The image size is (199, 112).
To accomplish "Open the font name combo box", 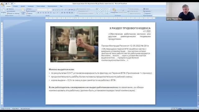I will [42, 10].
